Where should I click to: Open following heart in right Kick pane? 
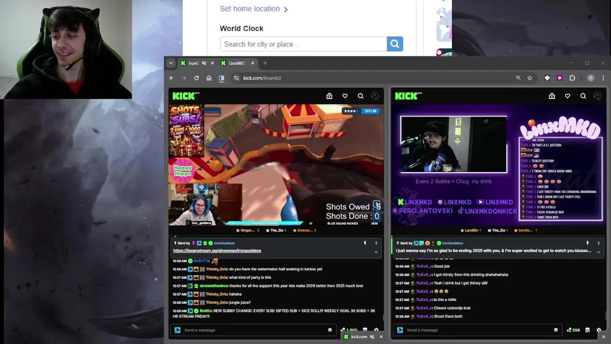pyautogui.click(x=568, y=96)
